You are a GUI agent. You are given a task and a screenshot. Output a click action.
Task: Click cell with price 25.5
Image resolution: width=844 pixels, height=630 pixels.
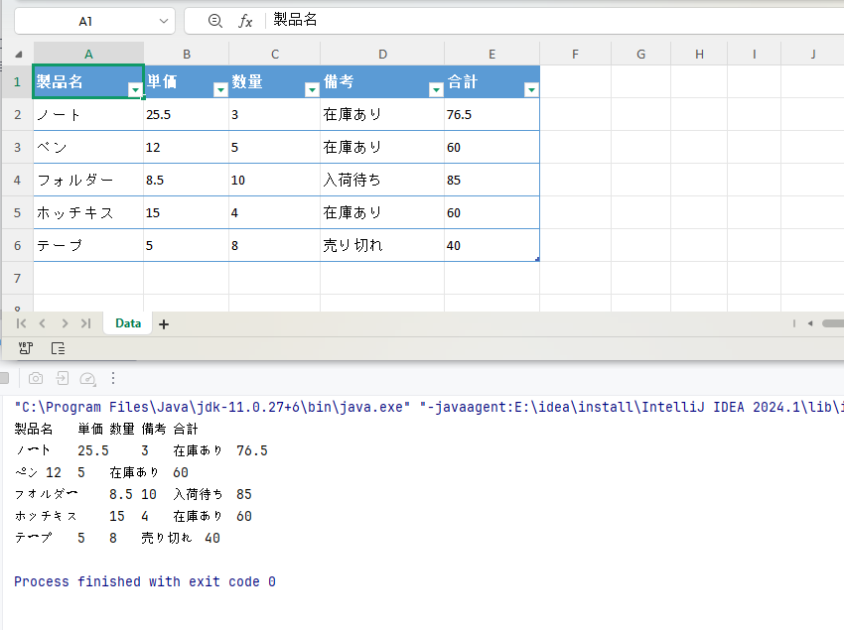click(187, 115)
